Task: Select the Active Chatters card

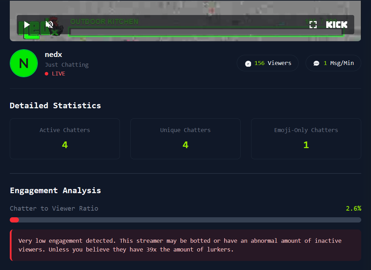Action: click(x=65, y=139)
